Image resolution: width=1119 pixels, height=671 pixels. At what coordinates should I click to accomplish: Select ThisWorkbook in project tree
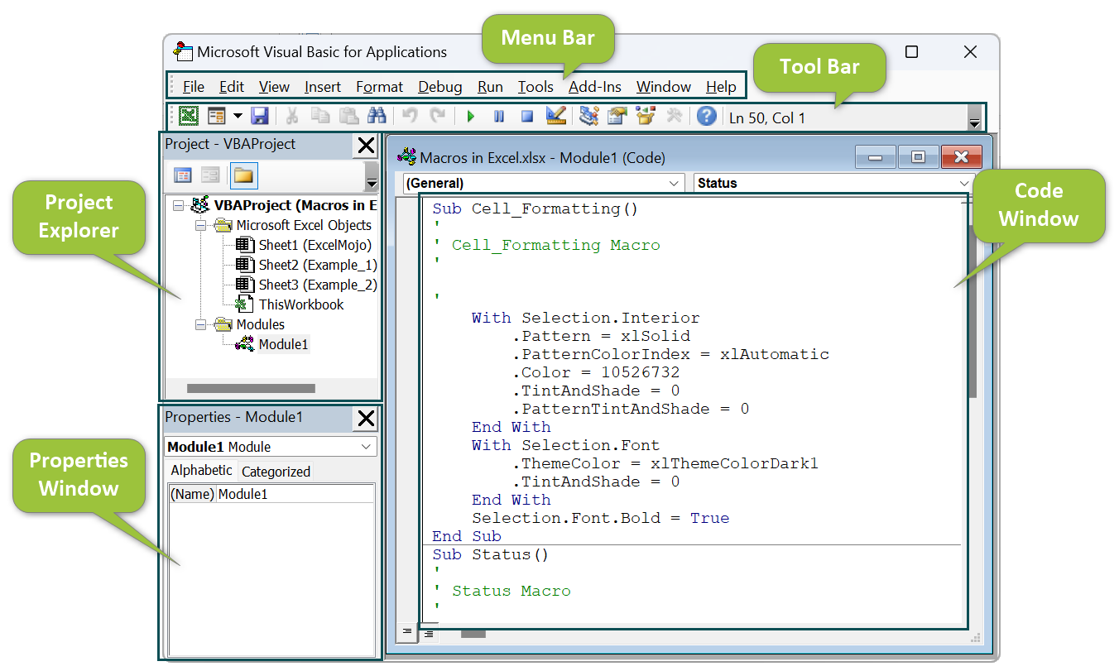pyautogui.click(x=301, y=304)
